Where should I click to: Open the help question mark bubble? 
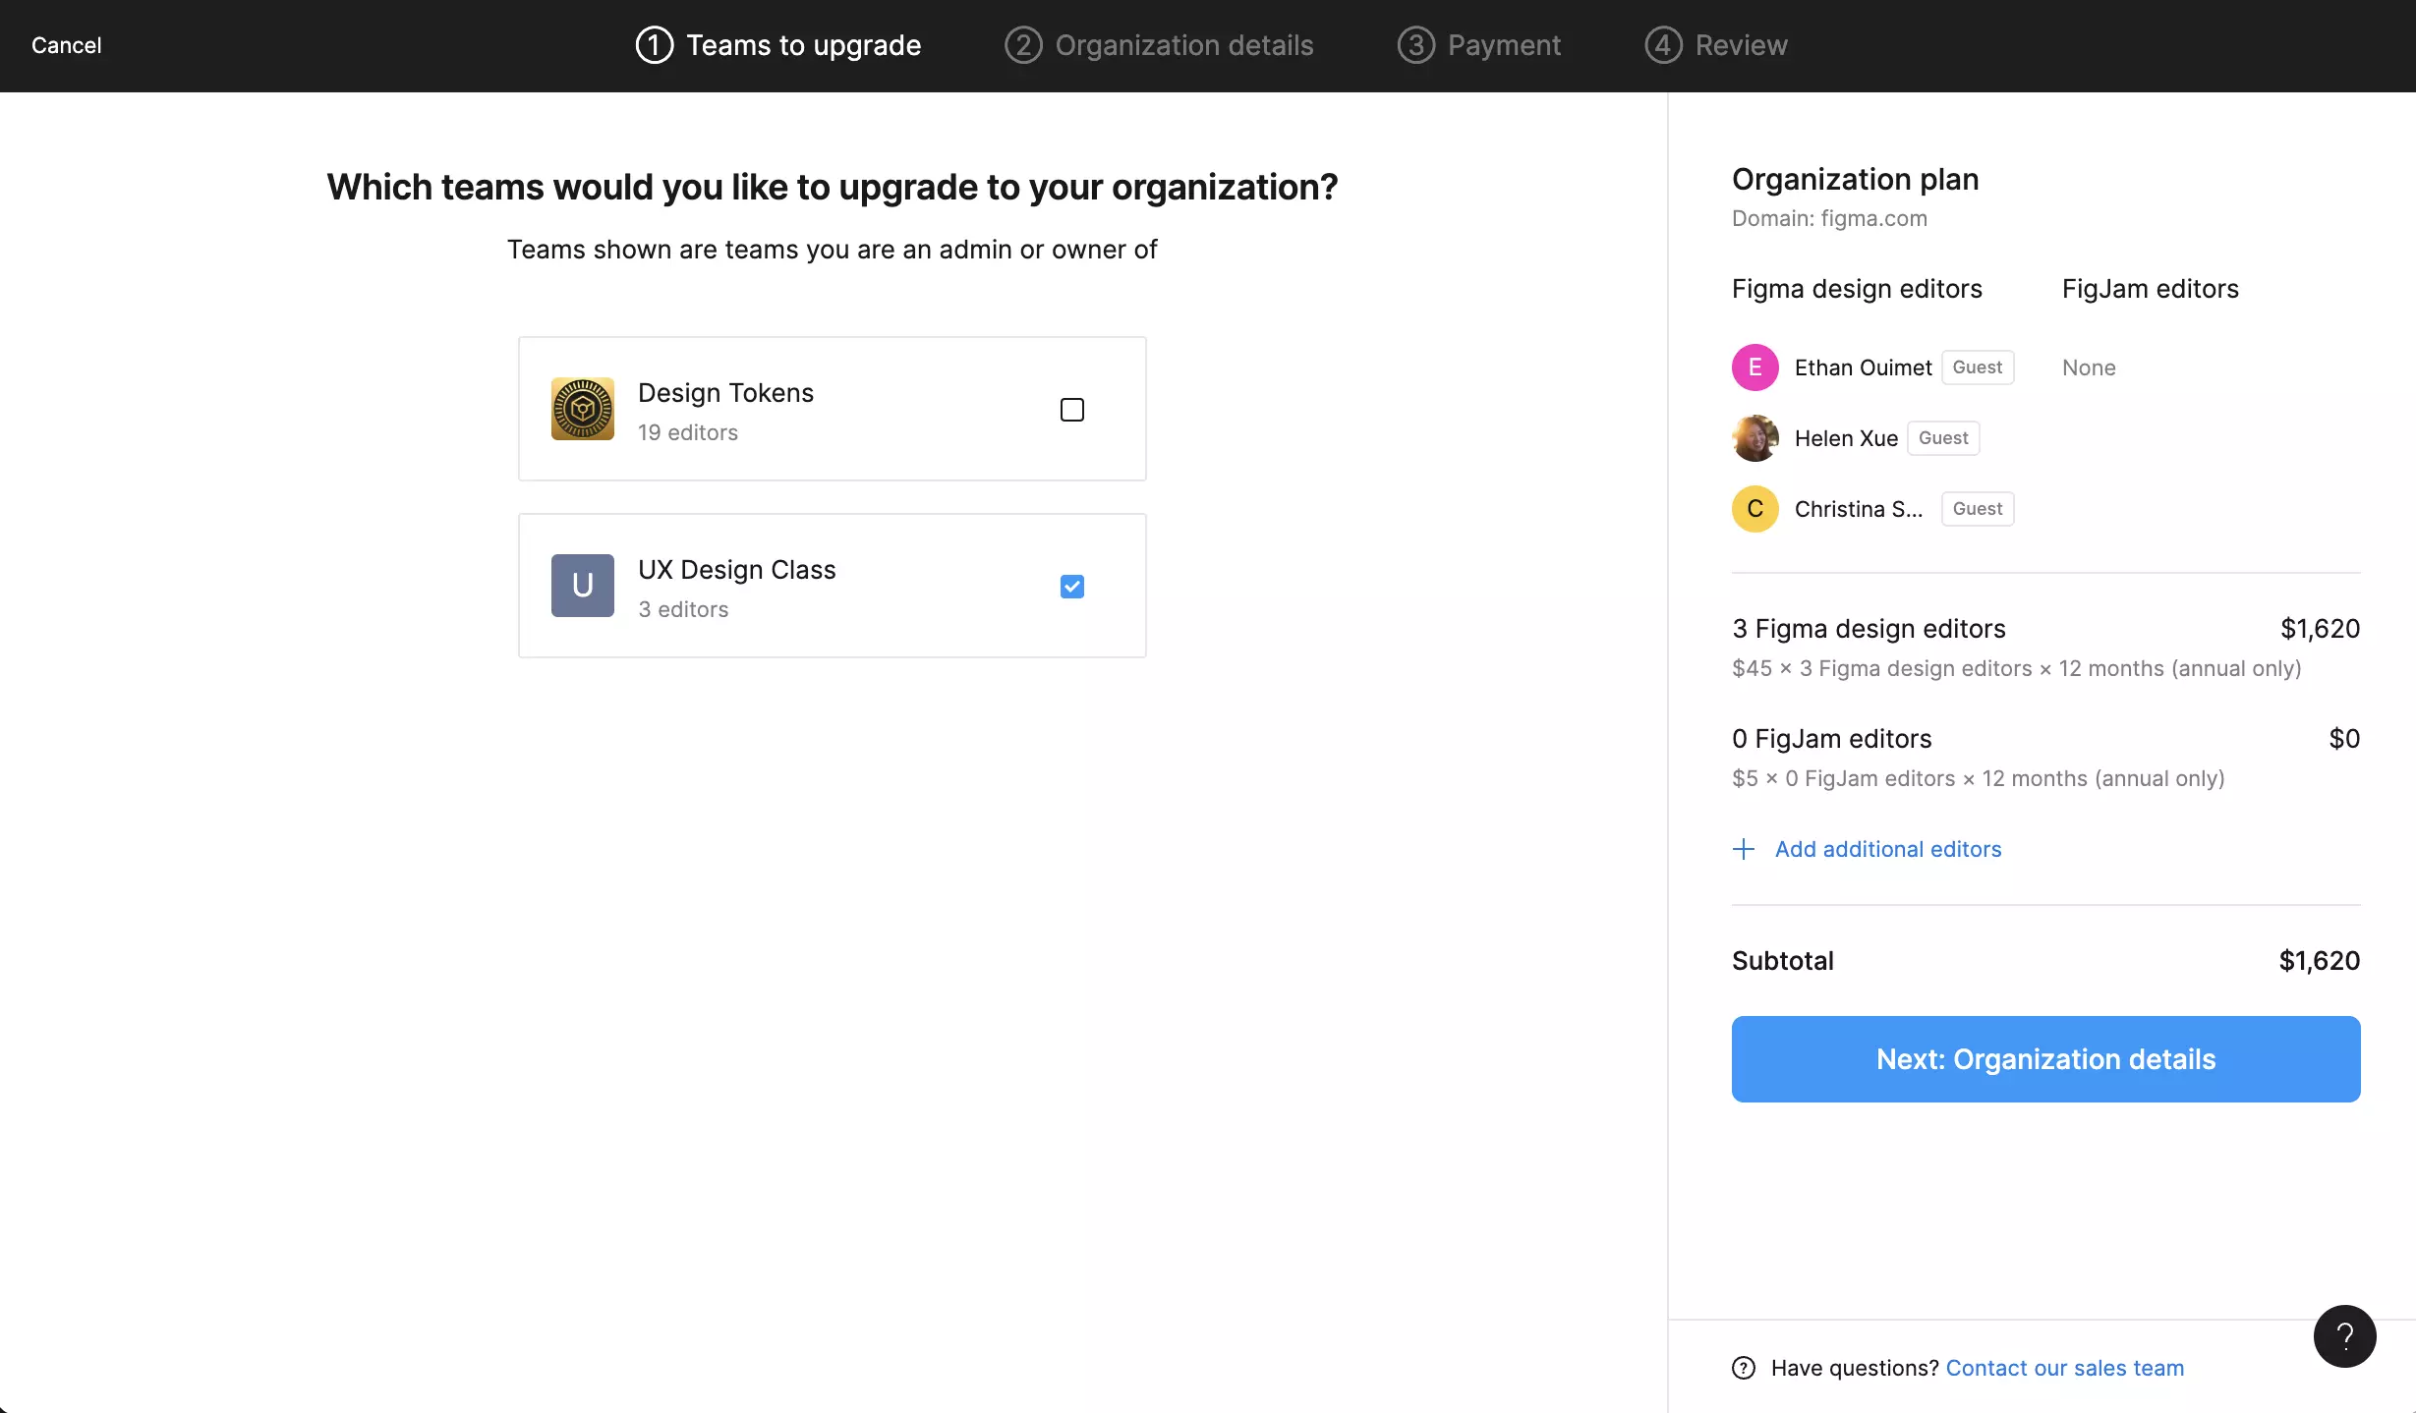[x=2344, y=1336]
